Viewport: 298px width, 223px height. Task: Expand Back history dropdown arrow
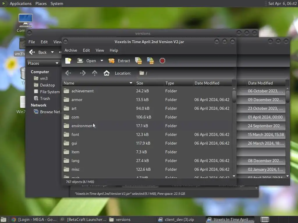[52, 52]
